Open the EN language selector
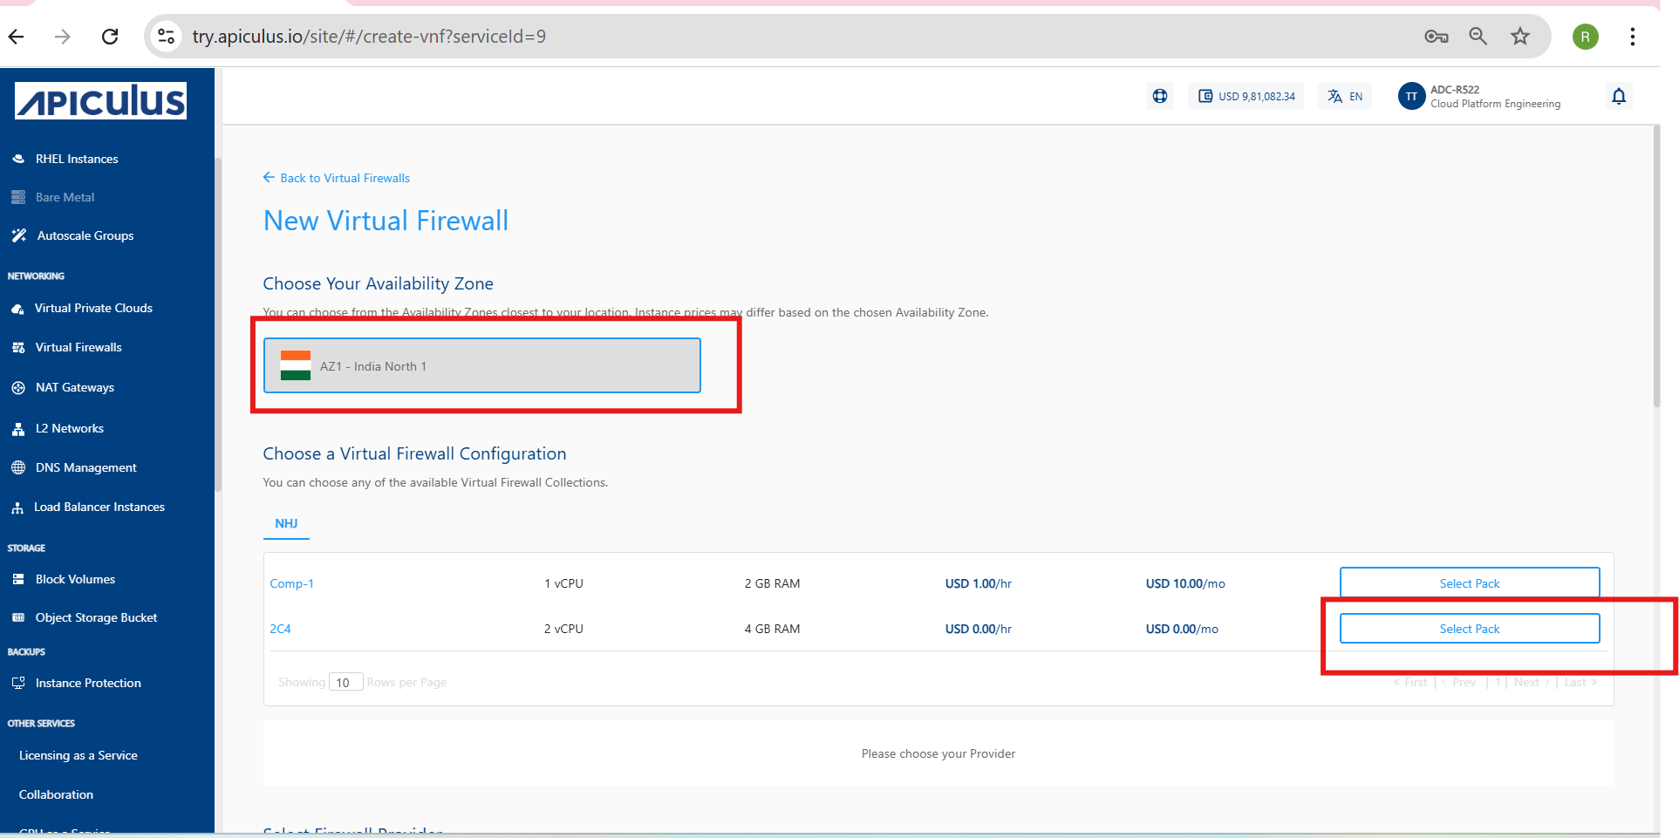Viewport: 1679px width, 838px height. [1345, 96]
